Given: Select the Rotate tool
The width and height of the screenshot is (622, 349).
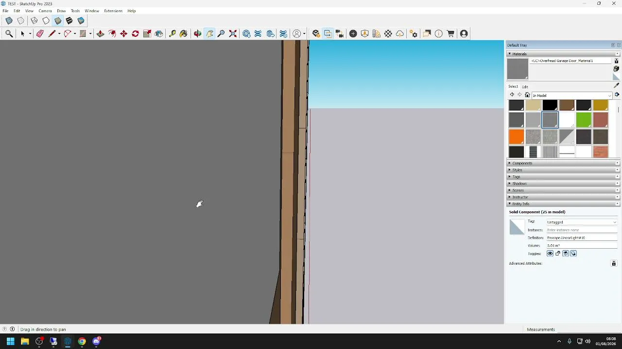Looking at the screenshot, I should [x=136, y=33].
